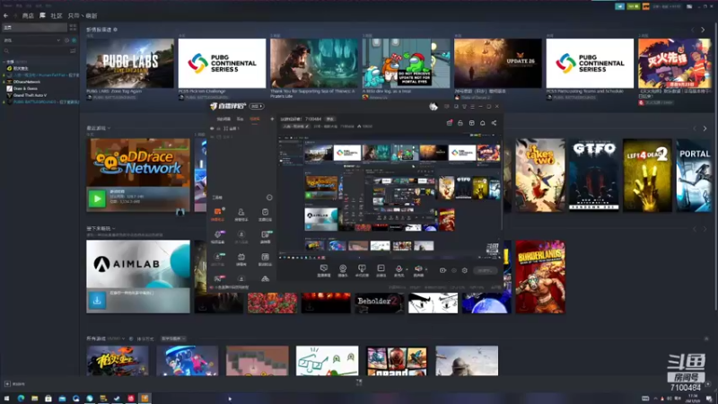The height and width of the screenshot is (404, 718).
Task: Open the It Takes Two game cover
Action: pyautogui.click(x=540, y=175)
